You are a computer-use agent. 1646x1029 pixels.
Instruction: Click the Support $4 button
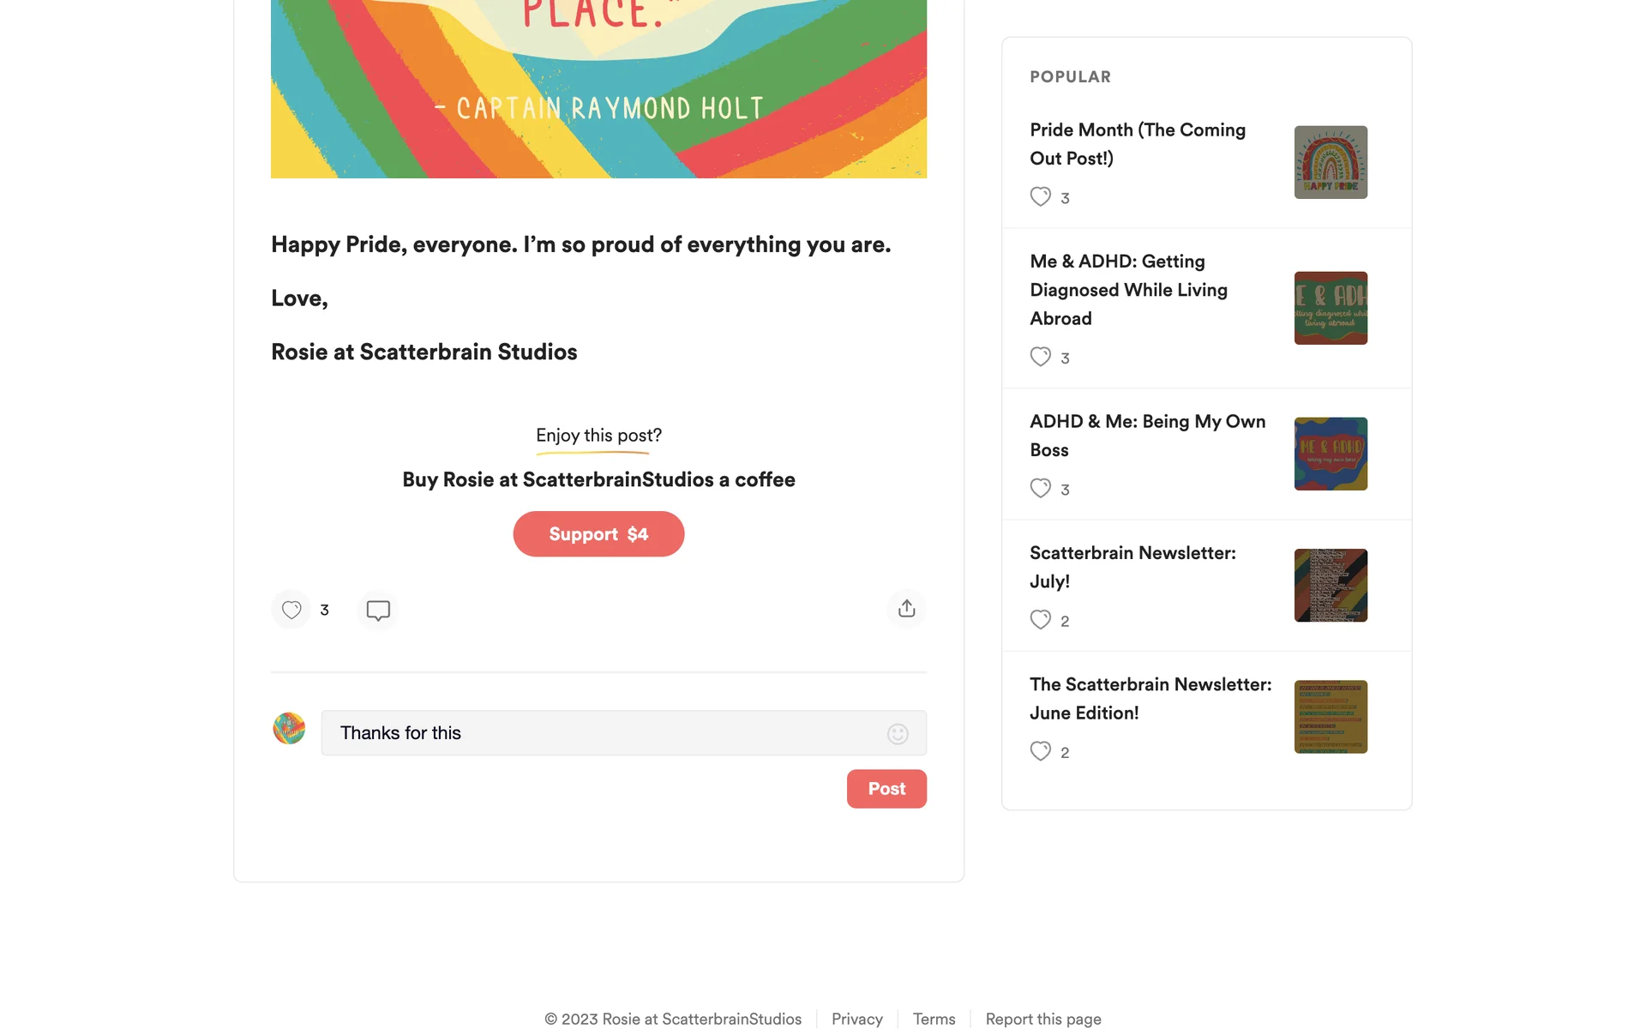598,534
